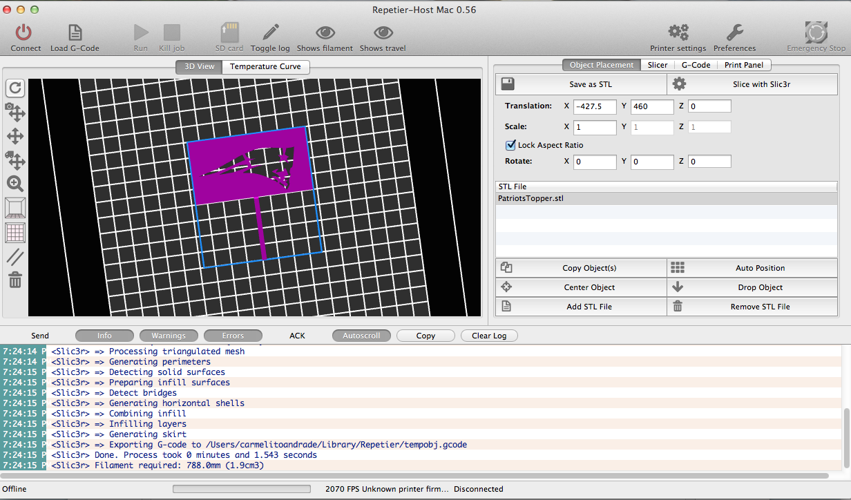Click the red grid view icon

point(15,233)
